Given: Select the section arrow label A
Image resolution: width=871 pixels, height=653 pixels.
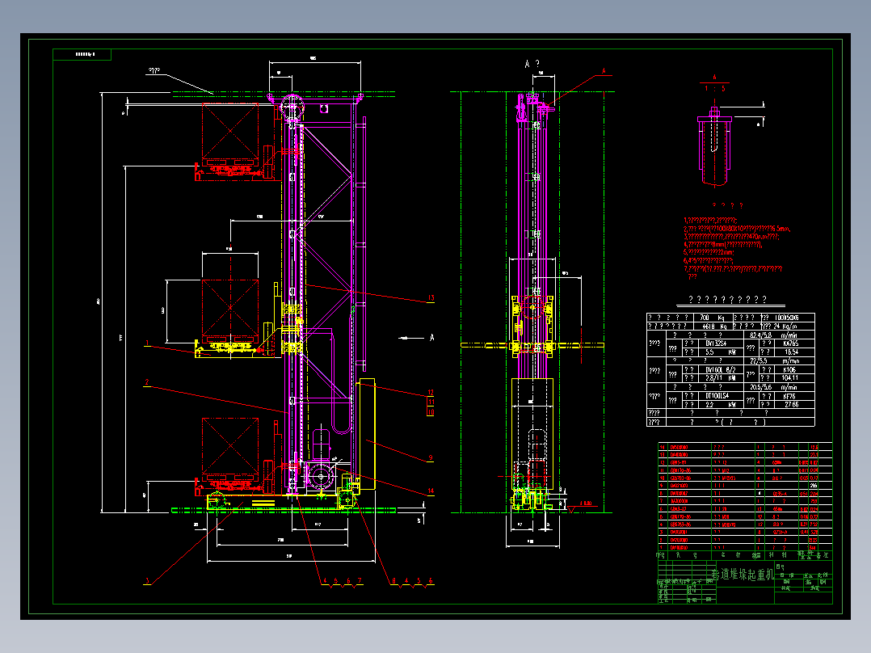Looking at the screenshot, I should tap(432, 337).
